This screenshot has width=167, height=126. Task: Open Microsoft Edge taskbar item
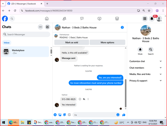[13, 123]
